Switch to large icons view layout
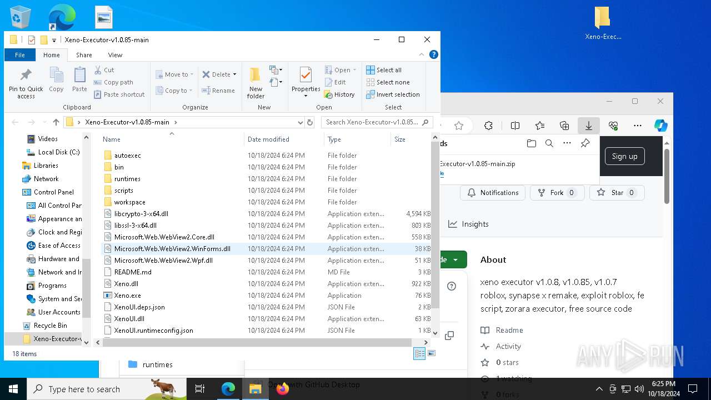Image resolution: width=711 pixels, height=400 pixels. 432,353
